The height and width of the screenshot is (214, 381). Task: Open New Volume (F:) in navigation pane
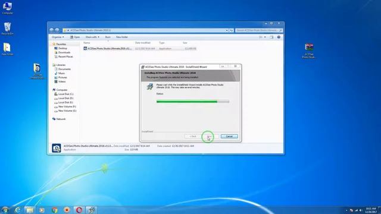[67, 106]
